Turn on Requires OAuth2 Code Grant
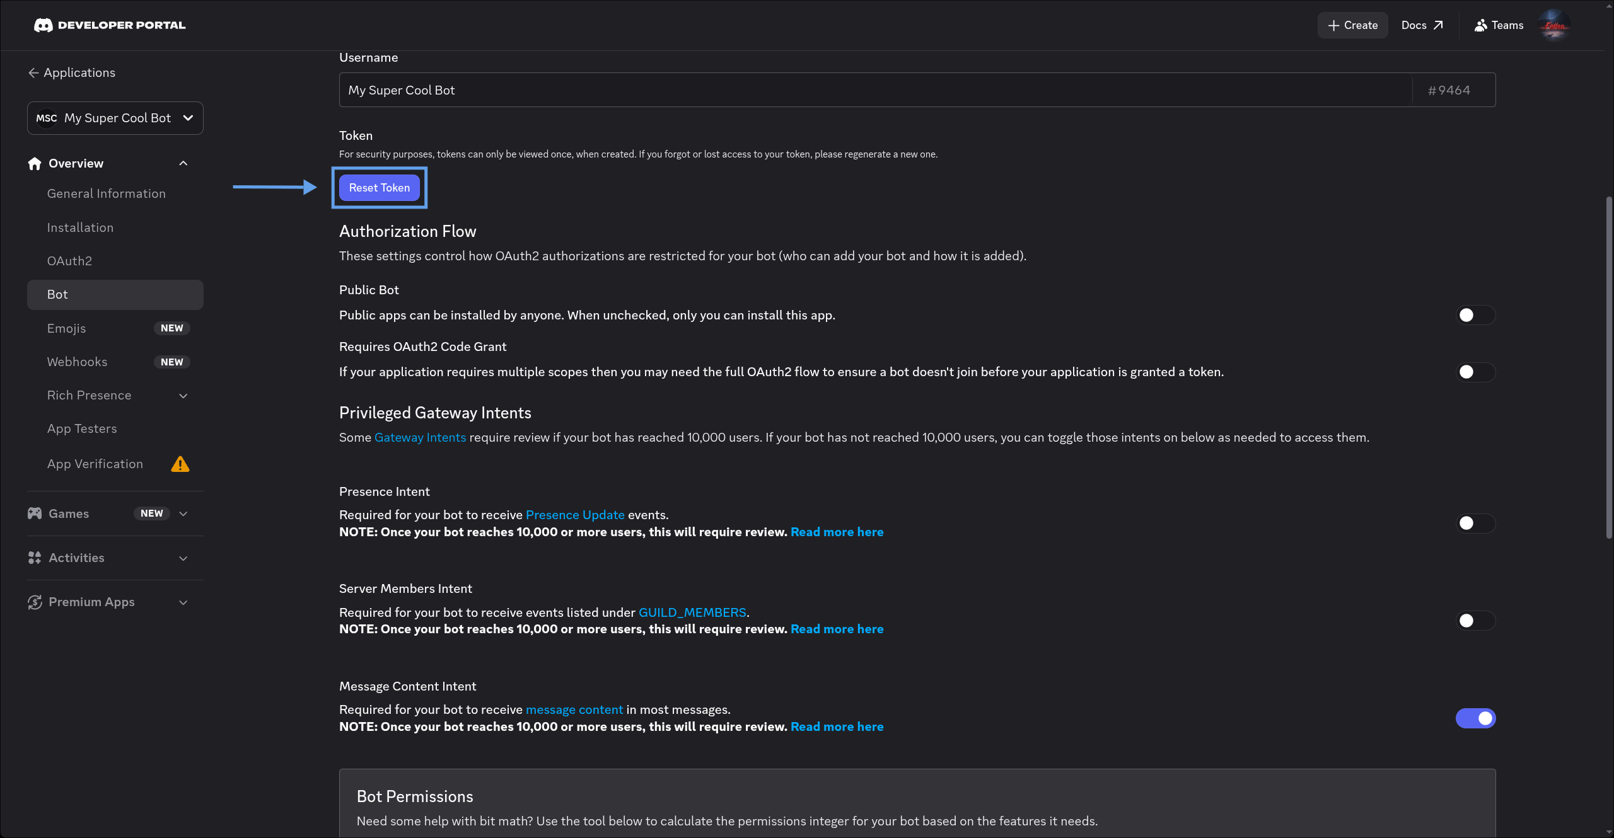The height and width of the screenshot is (838, 1614). pos(1475,372)
